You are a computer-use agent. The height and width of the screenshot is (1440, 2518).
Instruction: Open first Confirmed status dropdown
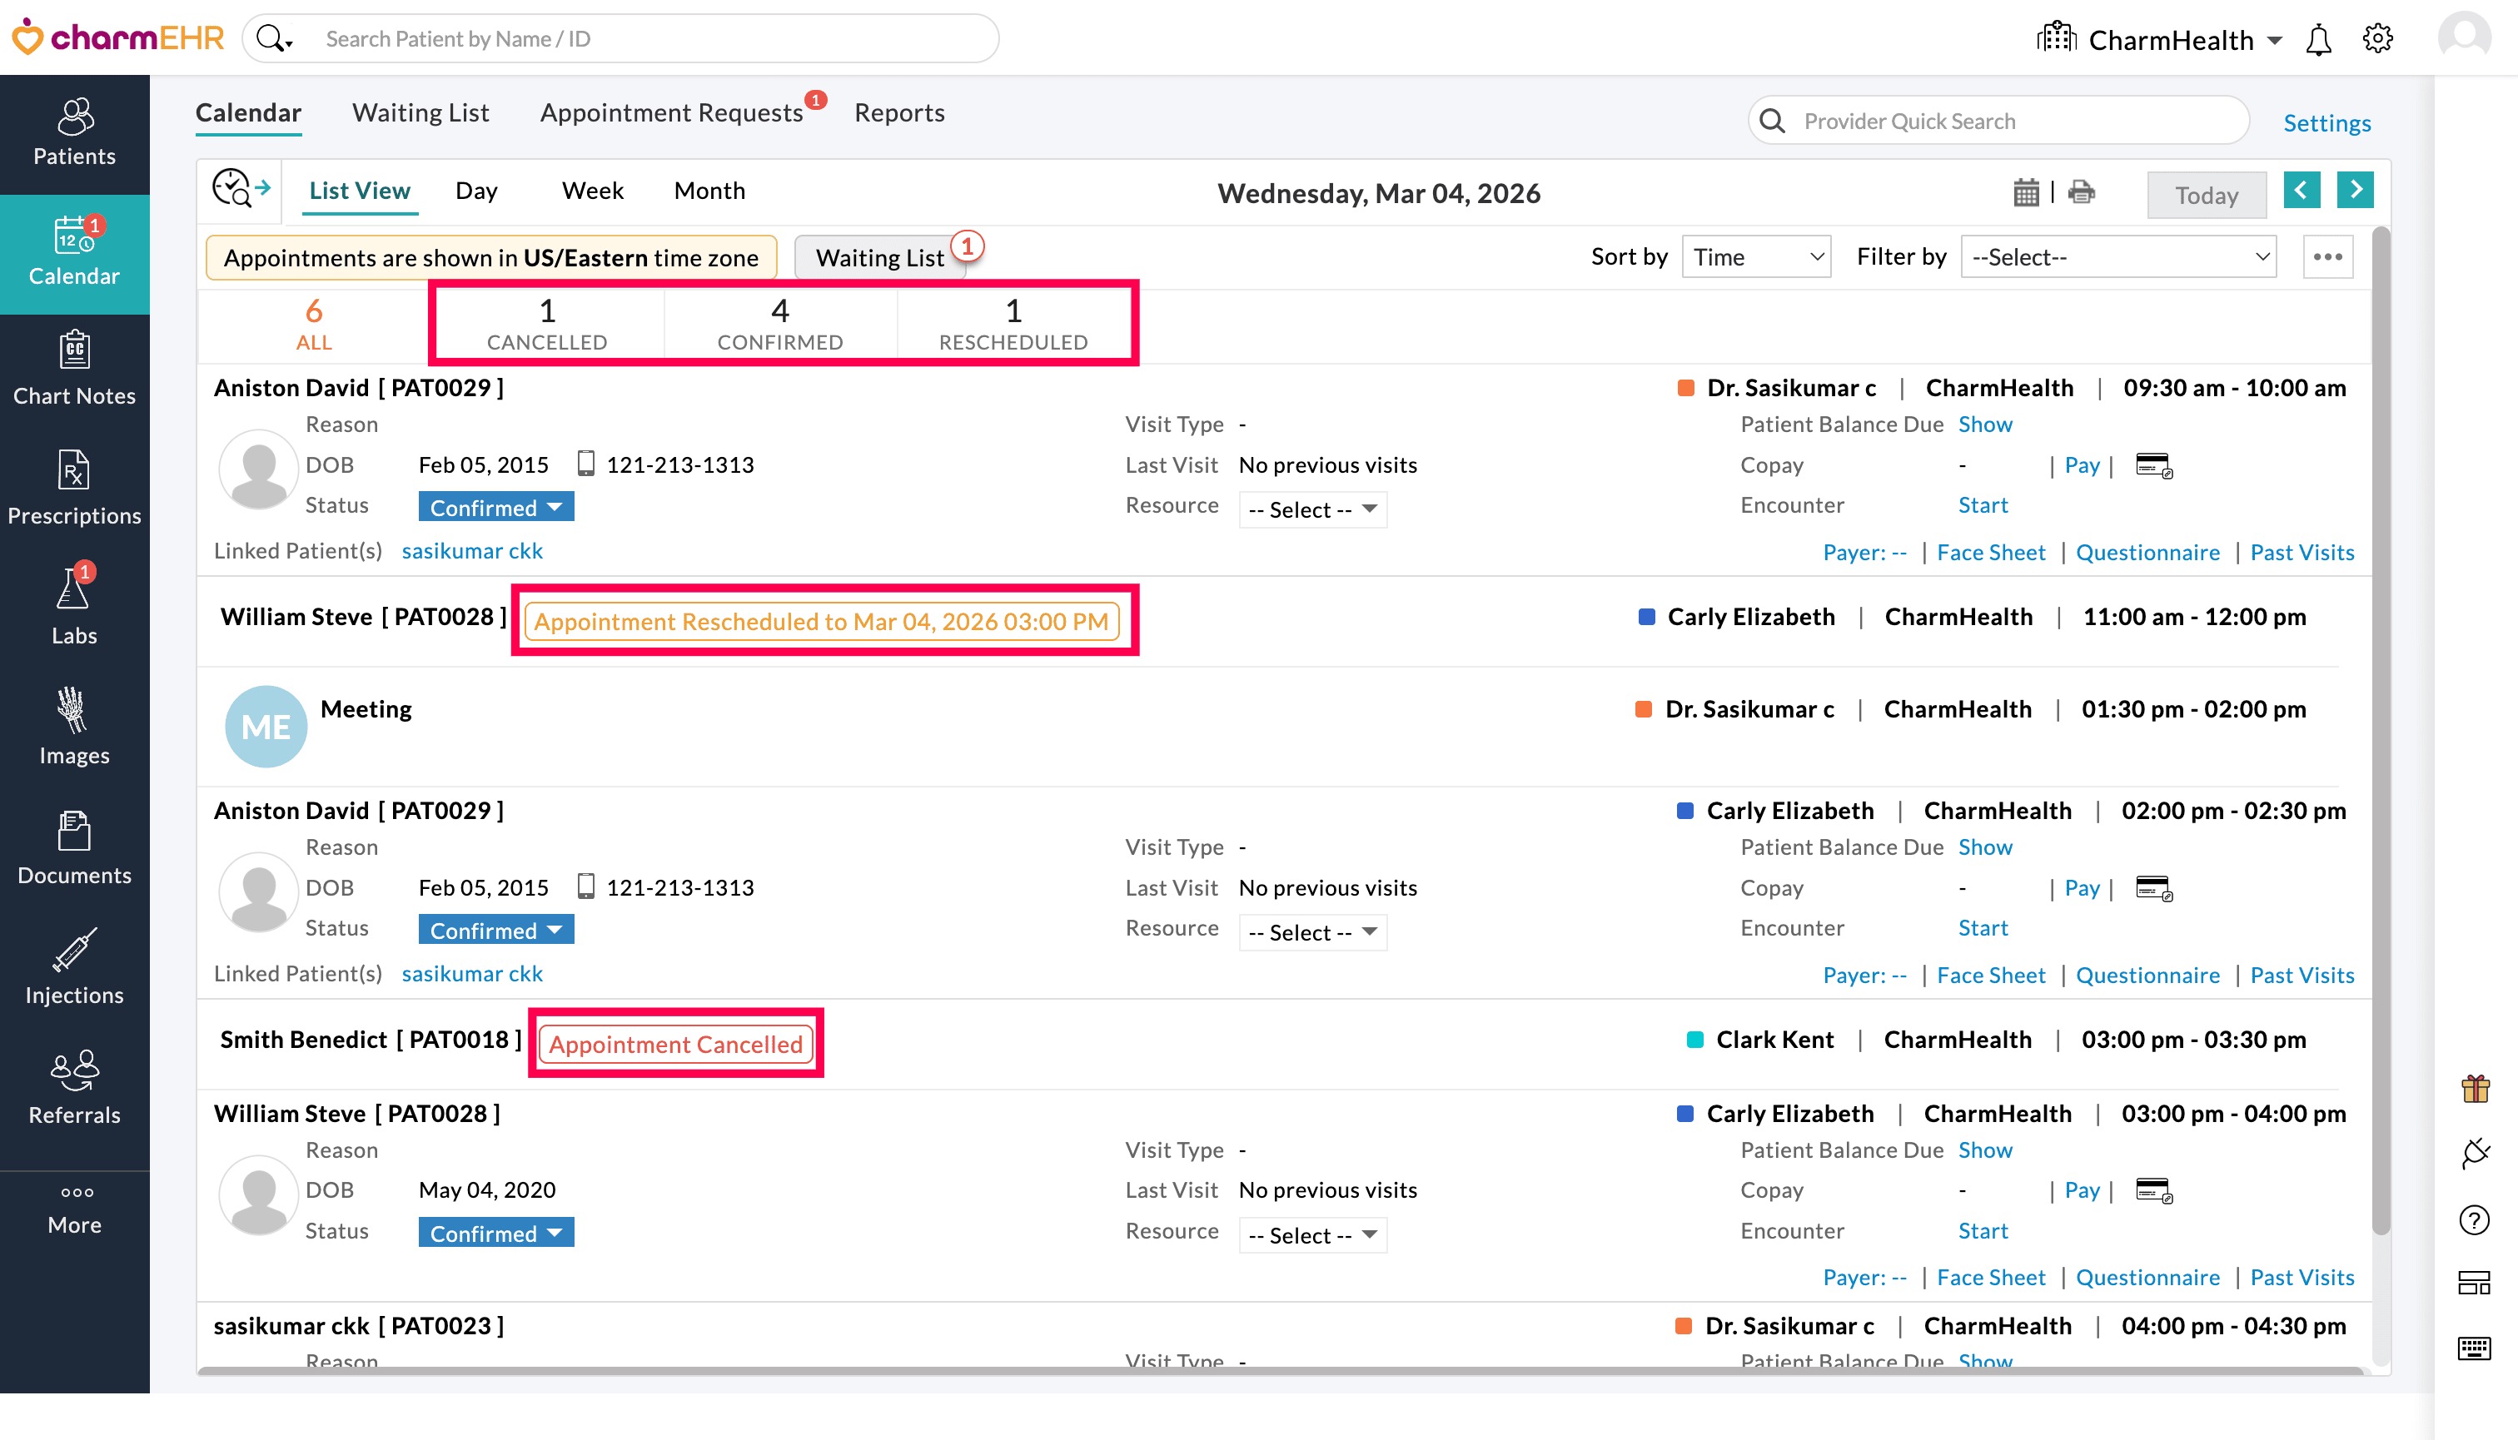495,508
